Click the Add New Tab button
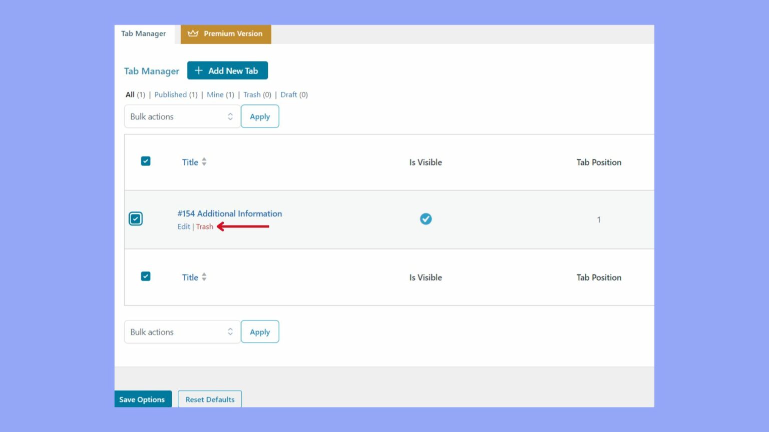Viewport: 769px width, 432px height. (x=228, y=70)
